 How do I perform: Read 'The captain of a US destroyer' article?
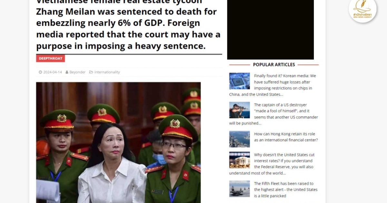click(273, 114)
